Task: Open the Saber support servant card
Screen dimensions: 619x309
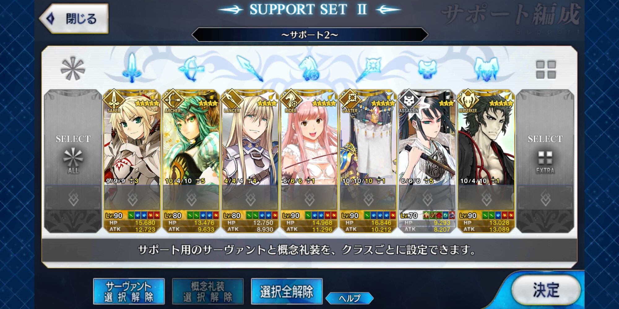Action: [x=132, y=161]
